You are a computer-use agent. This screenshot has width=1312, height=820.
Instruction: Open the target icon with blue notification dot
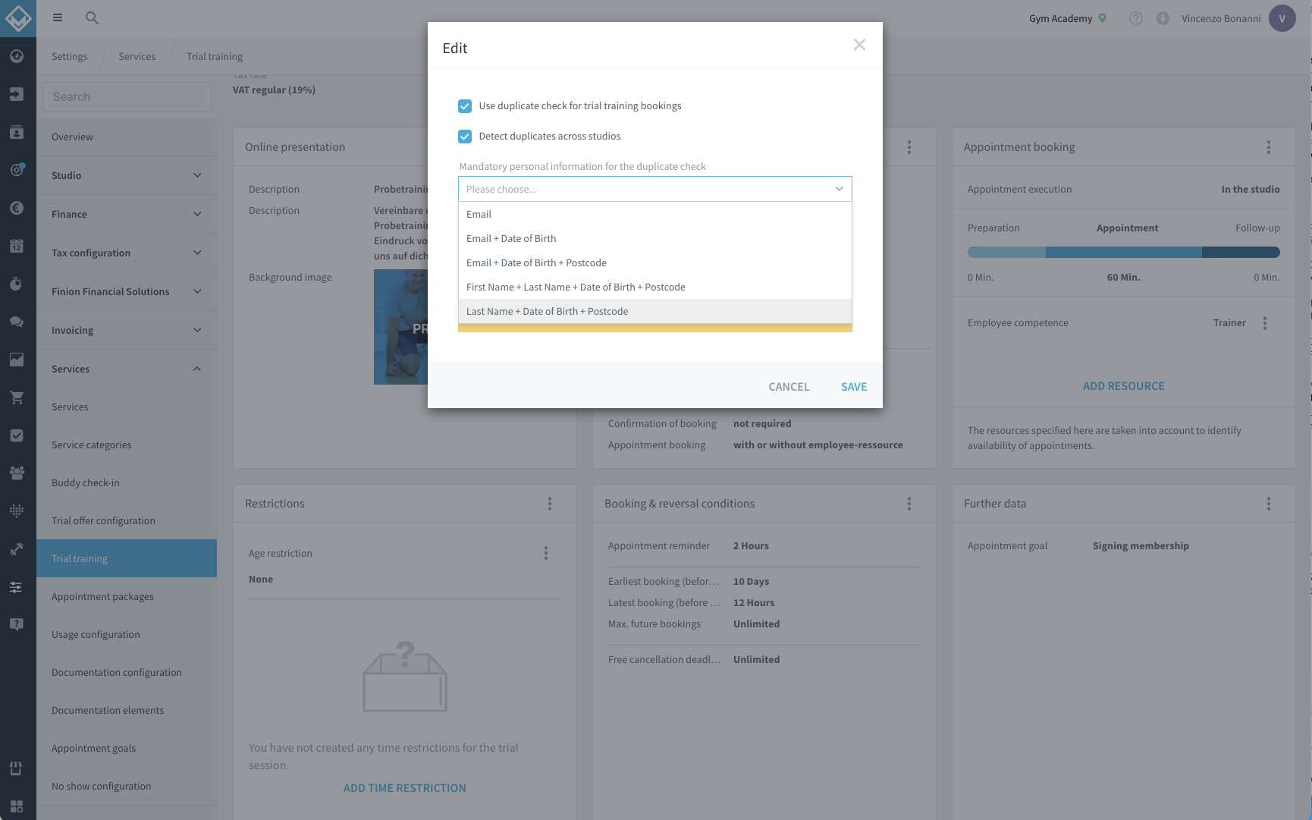17,170
